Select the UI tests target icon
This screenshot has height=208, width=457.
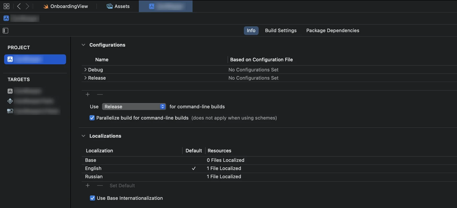[x=10, y=111]
